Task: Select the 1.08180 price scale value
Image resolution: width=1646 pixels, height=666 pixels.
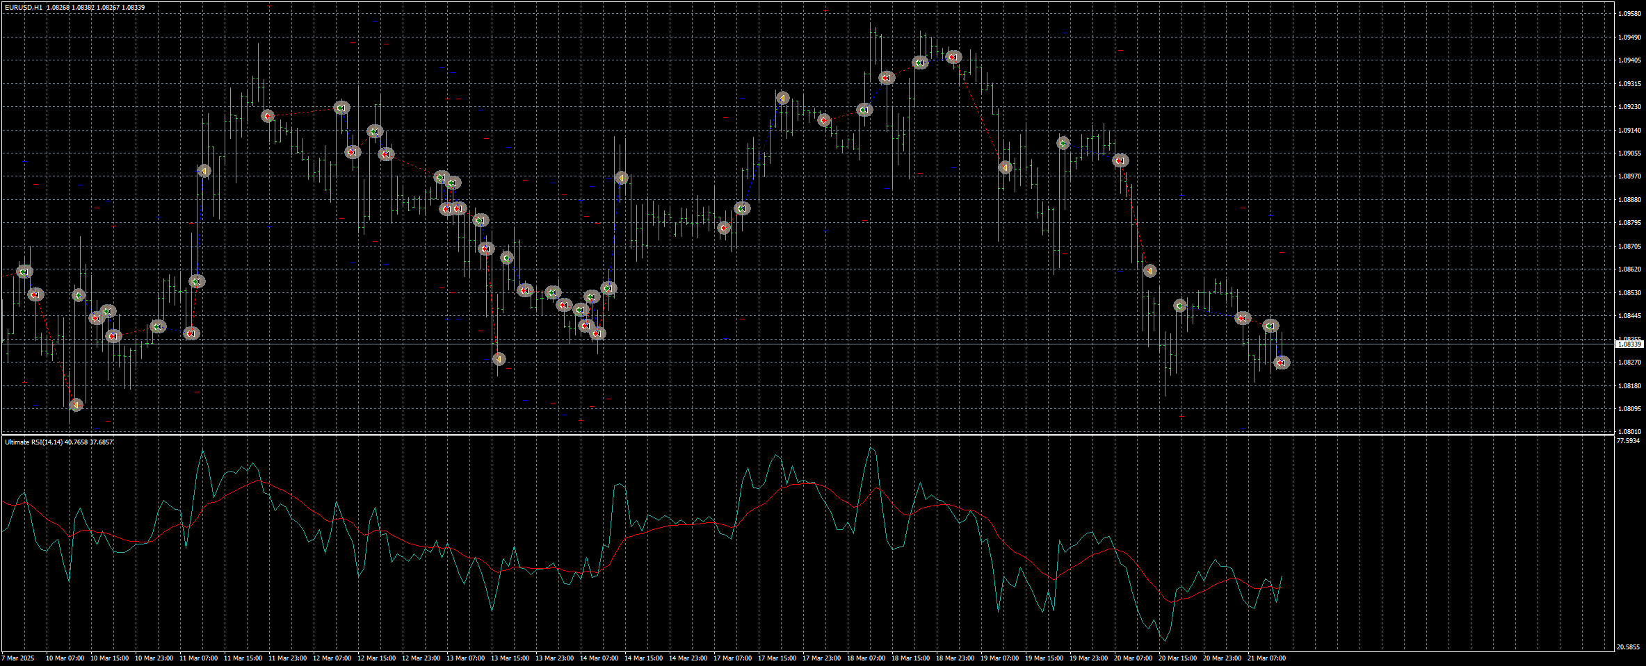Action: tap(1630, 385)
